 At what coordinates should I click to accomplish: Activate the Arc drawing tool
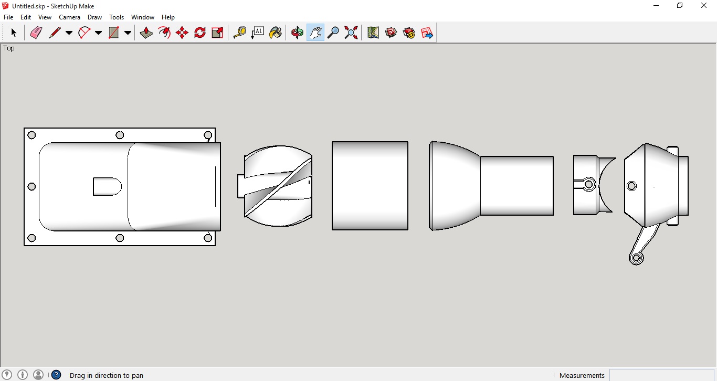point(84,33)
